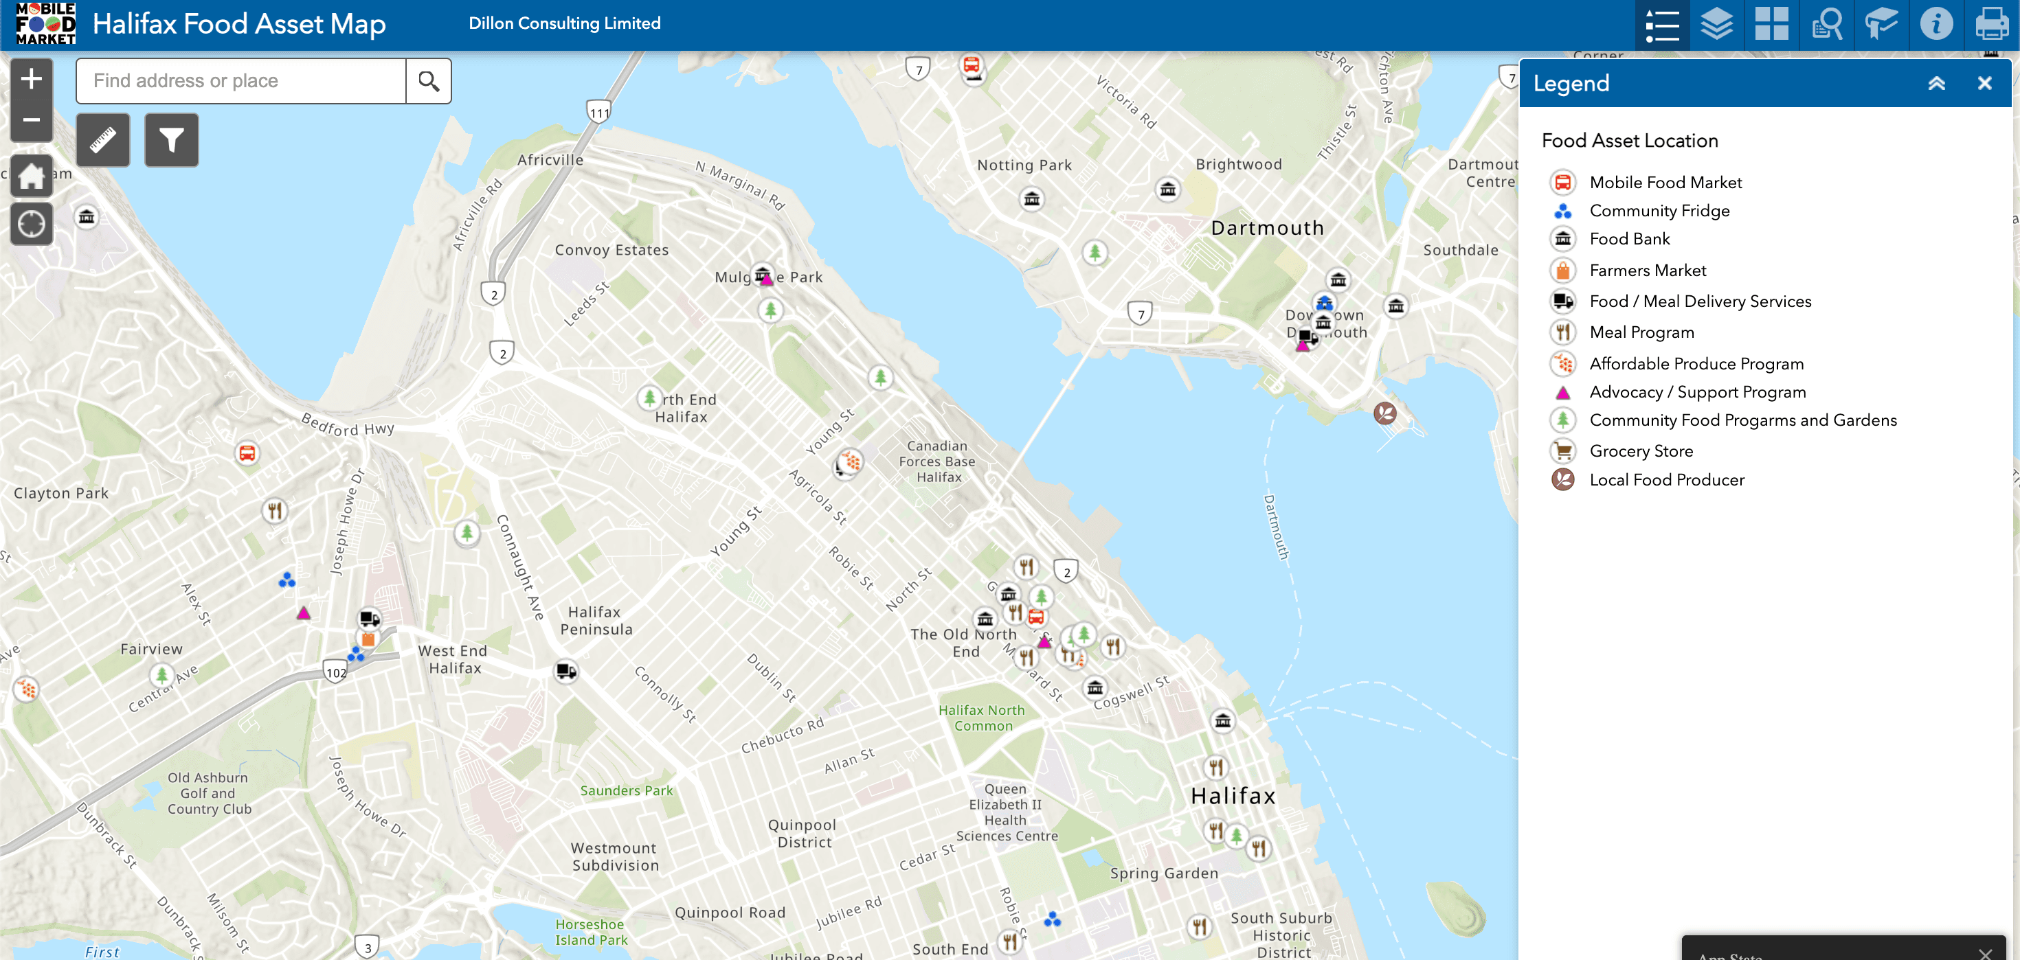Close the Legend panel
This screenshot has width=2020, height=960.
1984,83
